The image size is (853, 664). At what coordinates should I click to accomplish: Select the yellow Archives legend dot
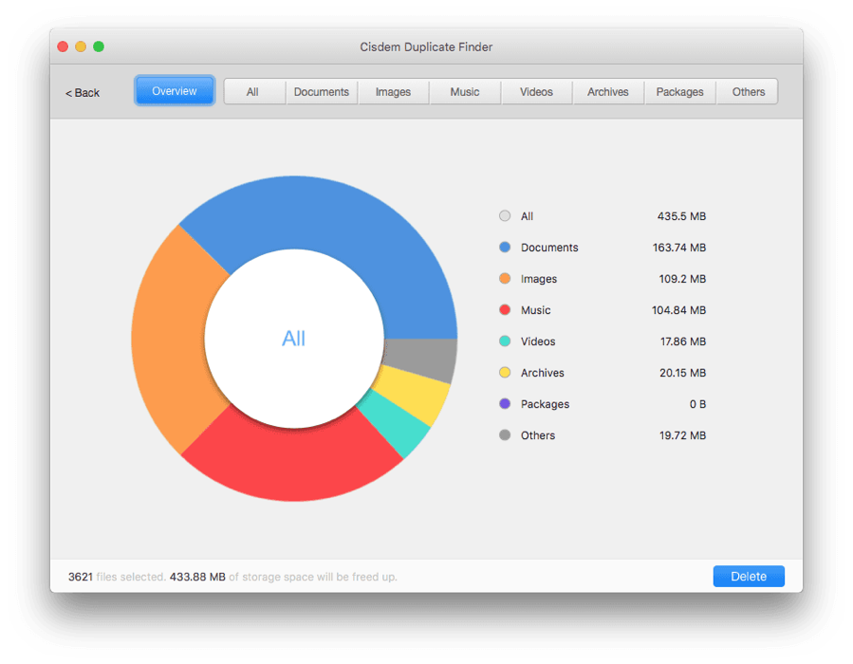click(x=505, y=373)
